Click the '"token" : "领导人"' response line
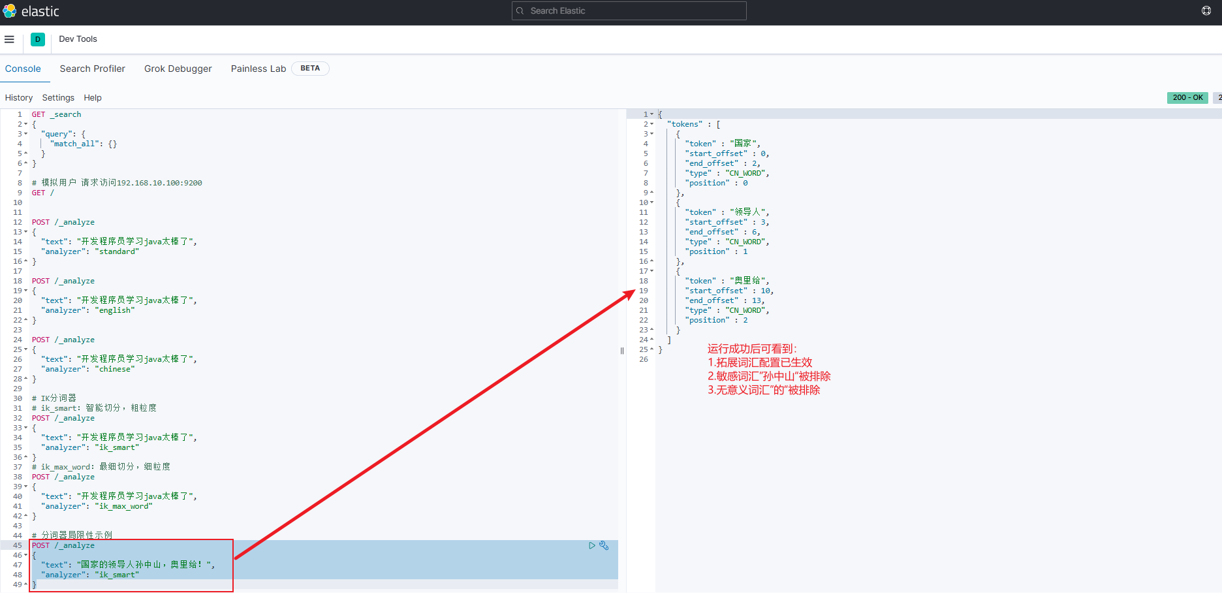This screenshot has height=593, width=1222. coord(727,212)
